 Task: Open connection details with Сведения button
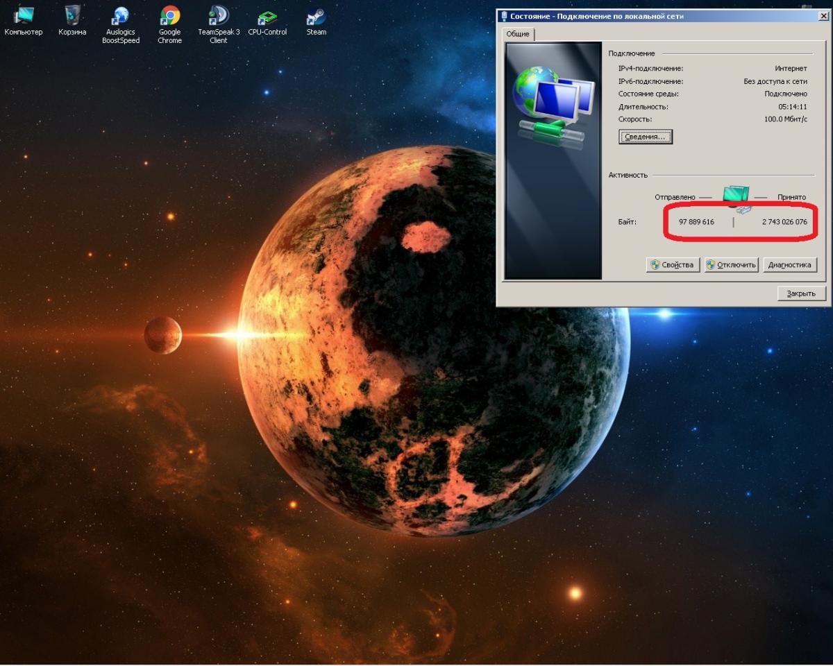[645, 137]
